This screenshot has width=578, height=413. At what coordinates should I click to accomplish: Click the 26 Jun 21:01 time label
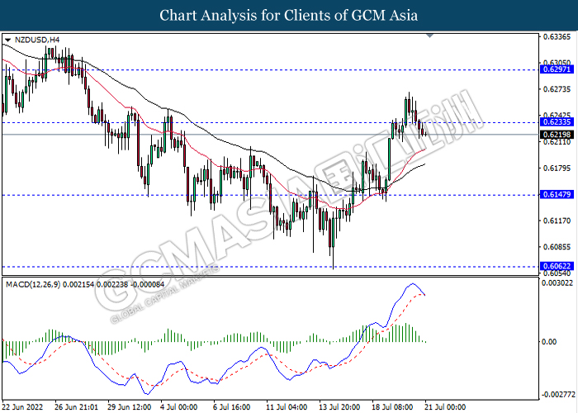click(x=76, y=407)
